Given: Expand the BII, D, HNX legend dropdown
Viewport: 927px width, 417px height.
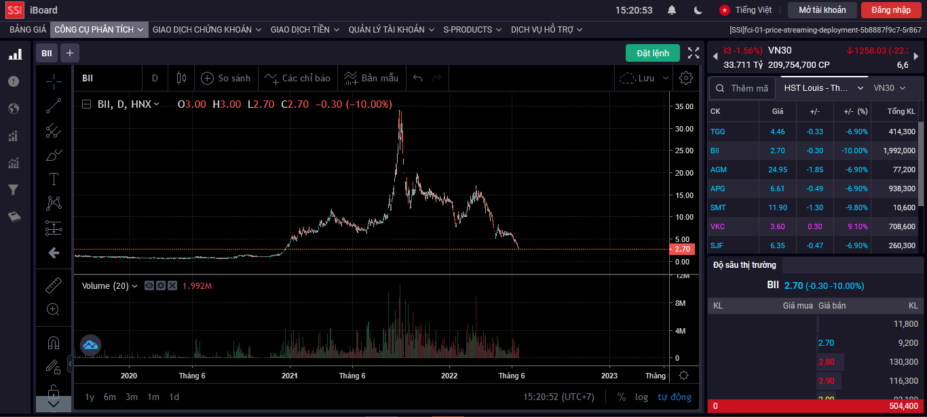Looking at the screenshot, I should pyautogui.click(x=157, y=104).
